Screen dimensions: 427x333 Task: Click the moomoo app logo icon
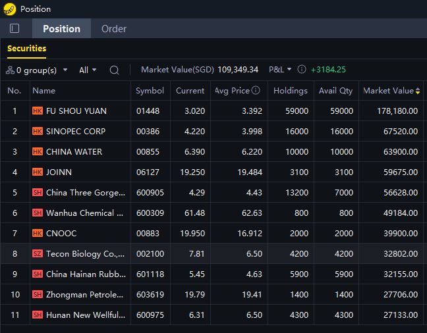tap(9, 9)
